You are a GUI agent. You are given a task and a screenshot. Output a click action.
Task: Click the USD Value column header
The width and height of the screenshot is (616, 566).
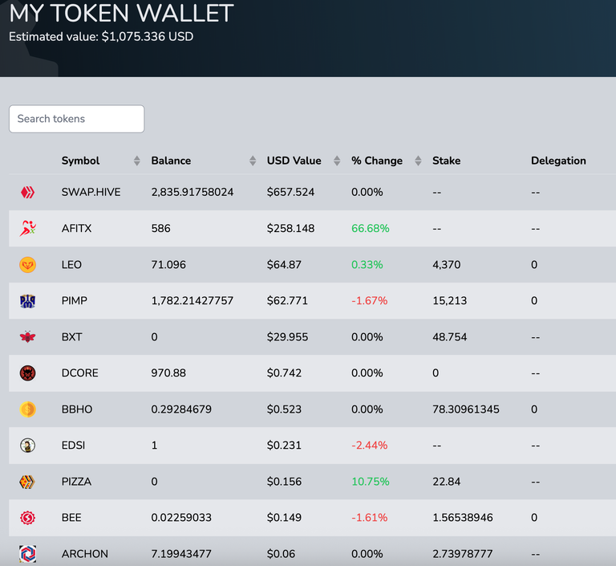point(294,161)
